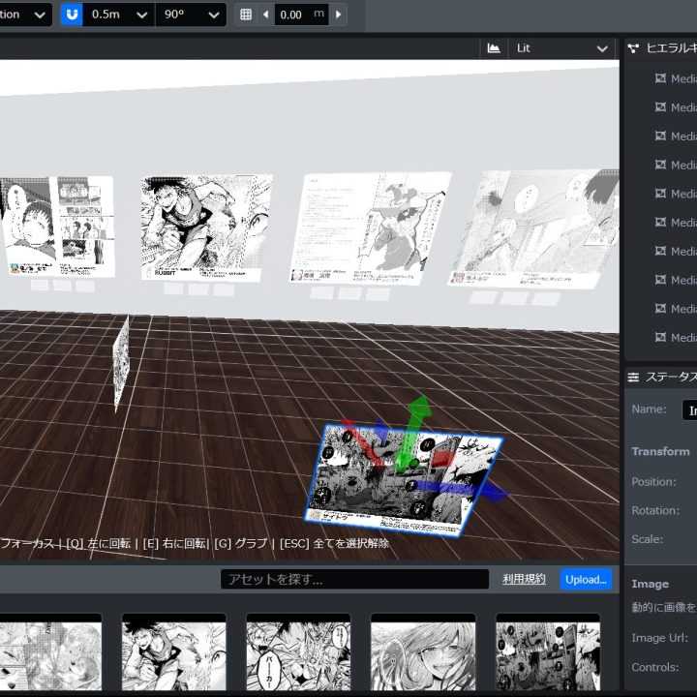This screenshot has height=697, width=697.
Task: Click the hierarchy panel tree icon
Action: click(633, 47)
